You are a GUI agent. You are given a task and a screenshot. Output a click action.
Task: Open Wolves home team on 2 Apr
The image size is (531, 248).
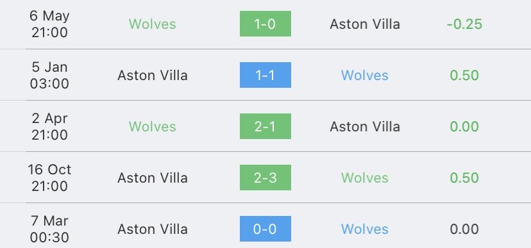pos(153,126)
